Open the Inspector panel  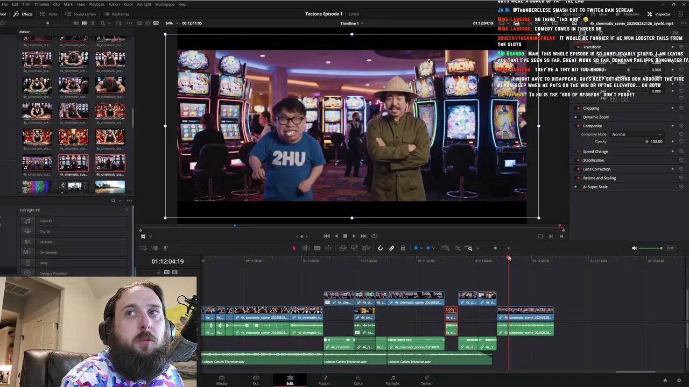pyautogui.click(x=659, y=14)
